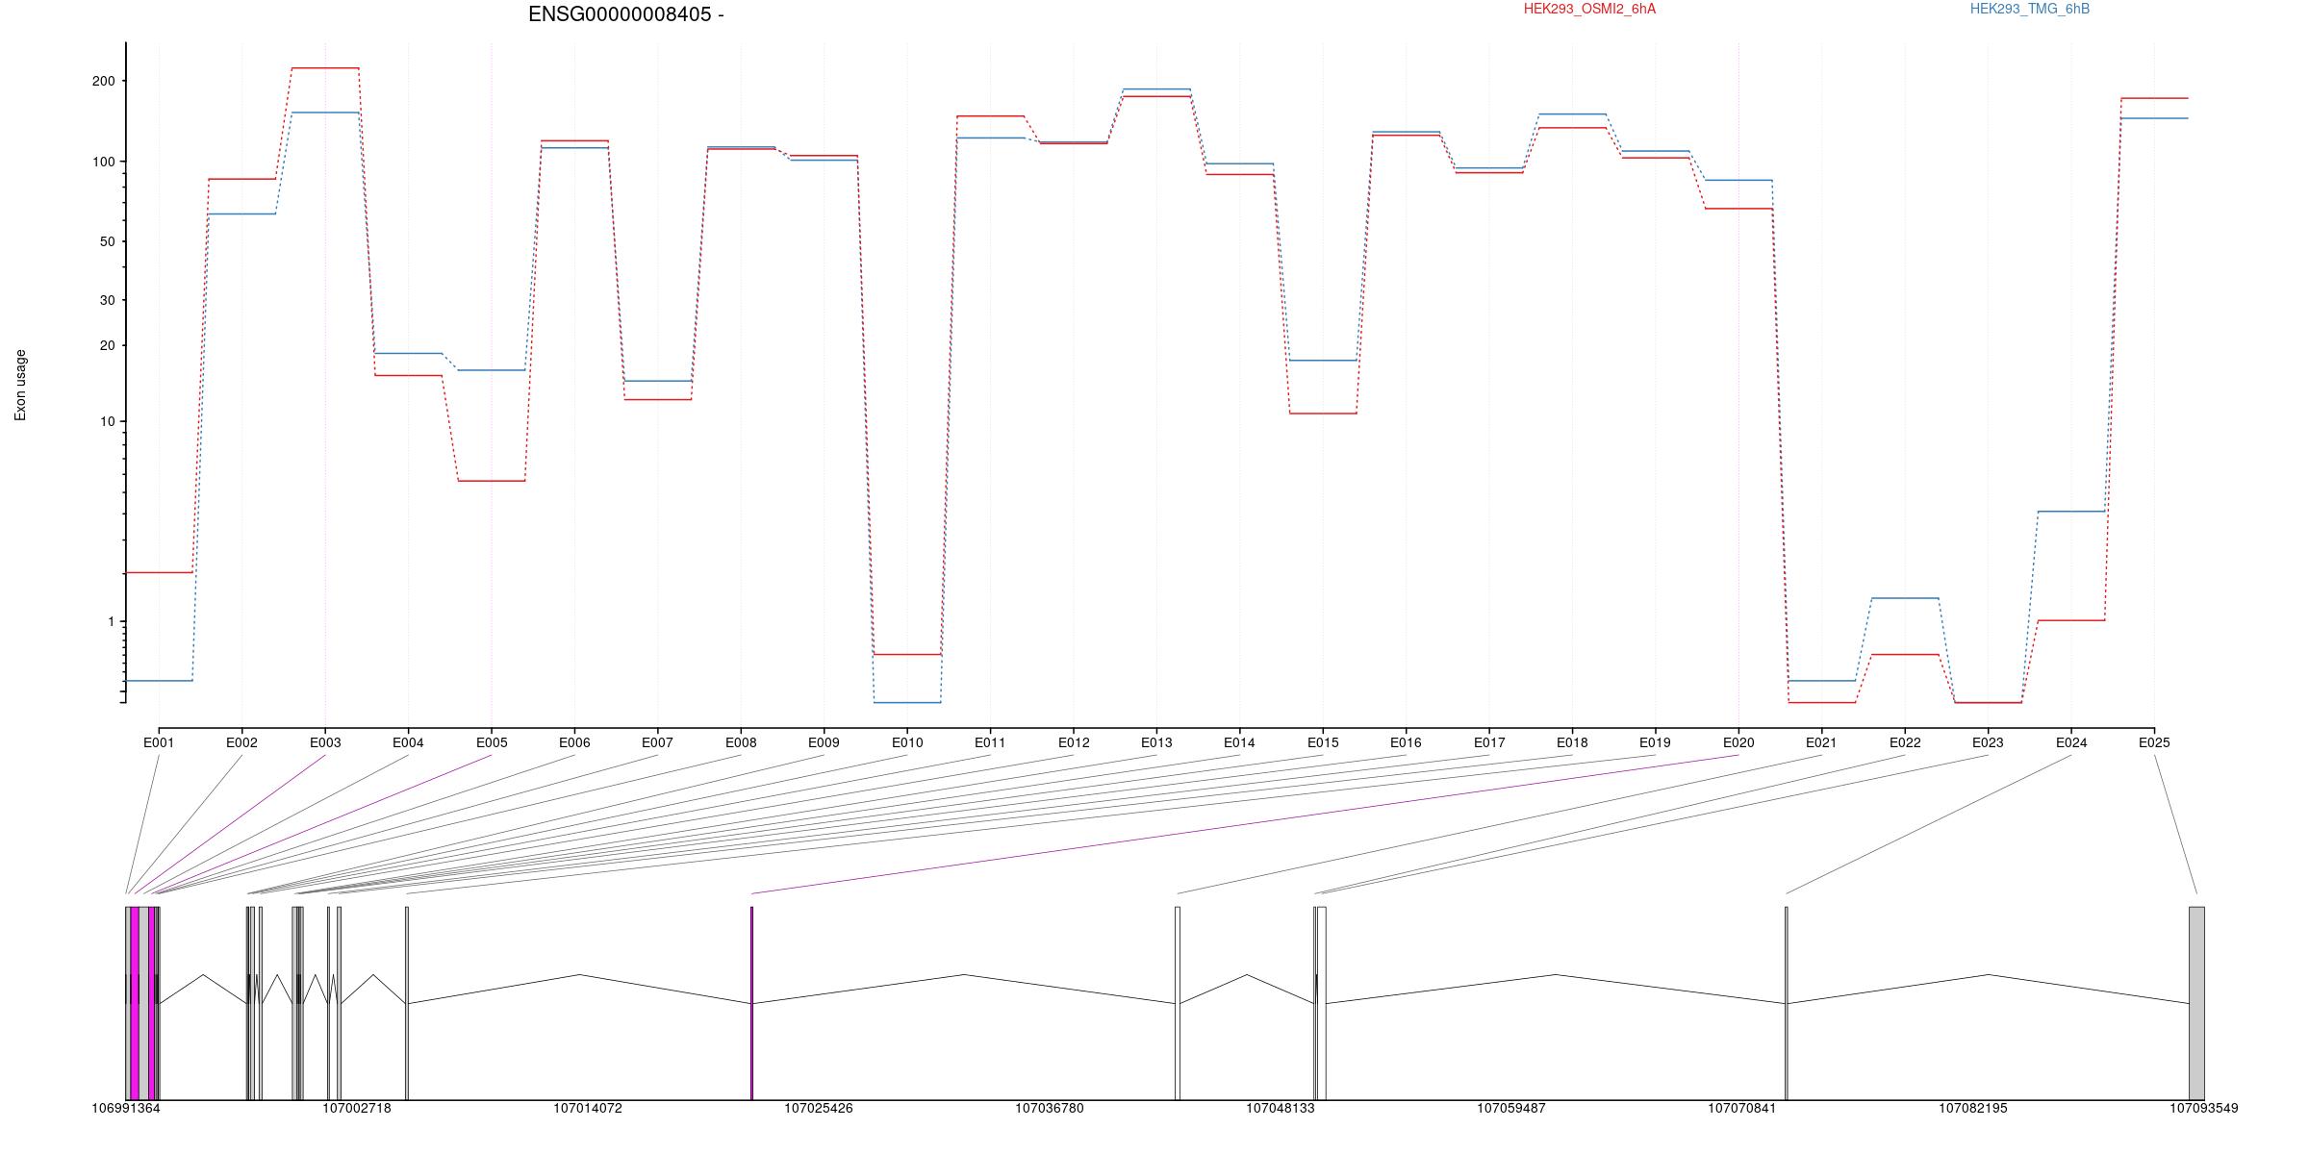Click the y-axis tick label 50
The image size is (2309, 1154).
tap(107, 242)
